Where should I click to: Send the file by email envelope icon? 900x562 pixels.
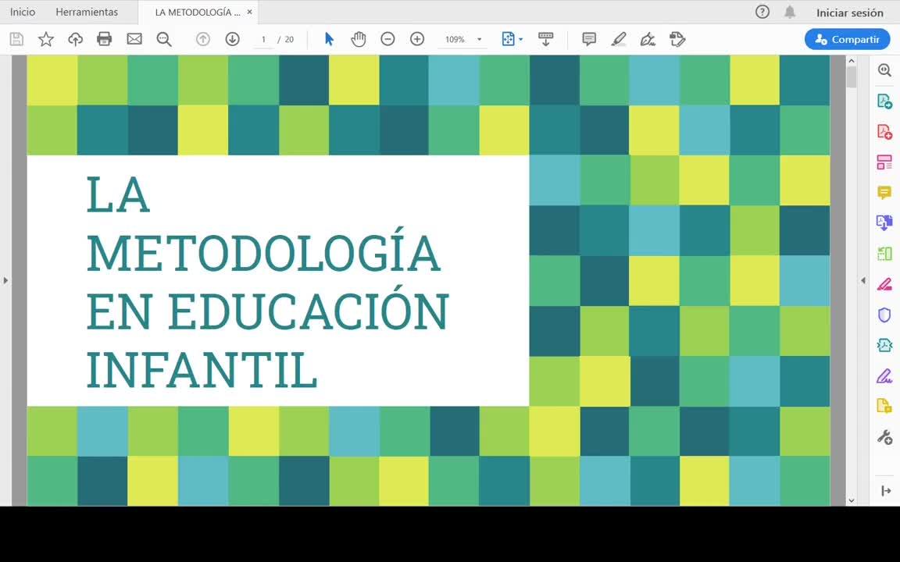point(134,39)
